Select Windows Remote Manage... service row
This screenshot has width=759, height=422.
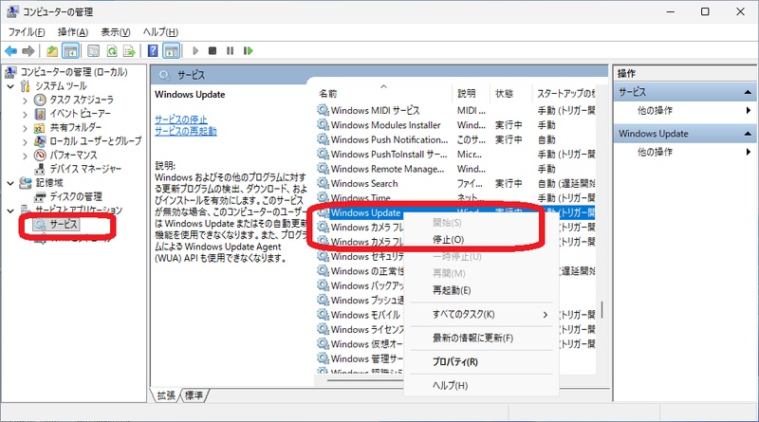pyautogui.click(x=456, y=169)
